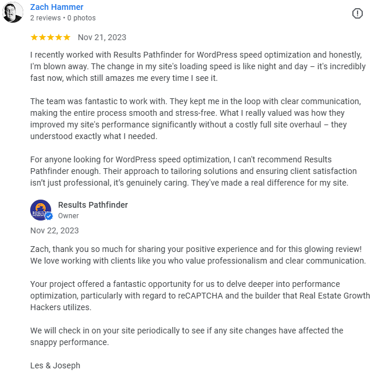Click the review paragraph starting "I recently worked"
The image size is (375, 373).
click(198, 66)
